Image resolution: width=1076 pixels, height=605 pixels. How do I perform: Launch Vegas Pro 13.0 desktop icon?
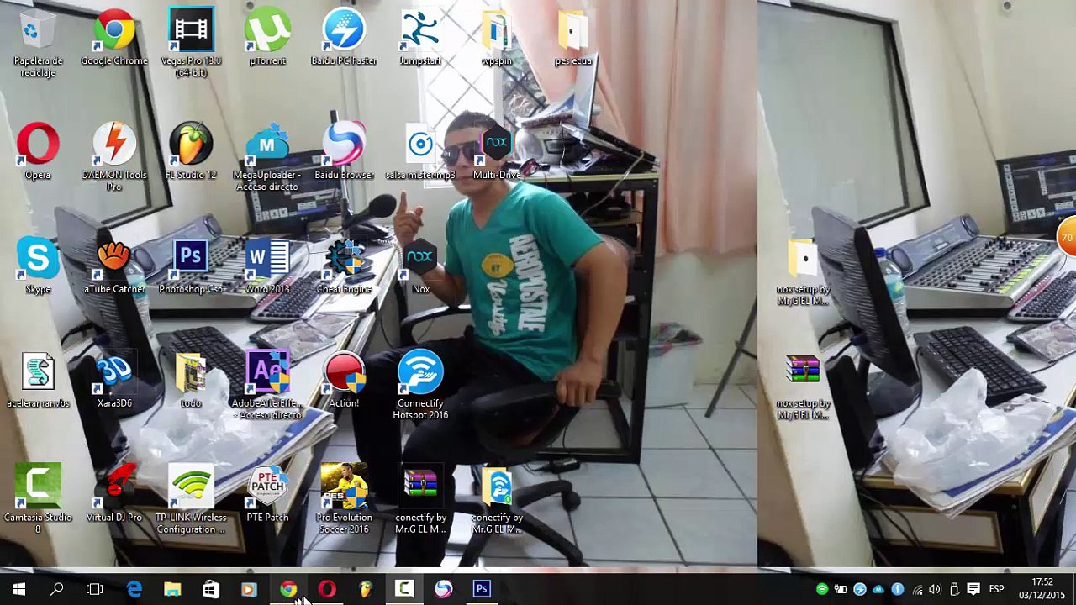[x=191, y=34]
